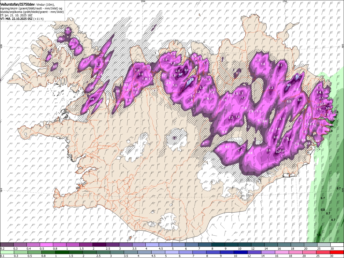Click the '4.2' snowfall value on the map
344x258 pixels.
tap(289, 85)
